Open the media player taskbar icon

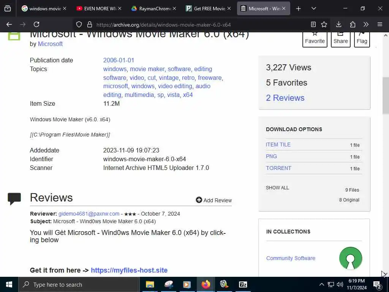point(187,284)
